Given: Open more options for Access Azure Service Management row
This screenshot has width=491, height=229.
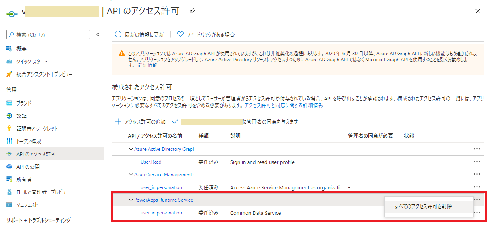Looking at the screenshot, I should tap(477, 187).
